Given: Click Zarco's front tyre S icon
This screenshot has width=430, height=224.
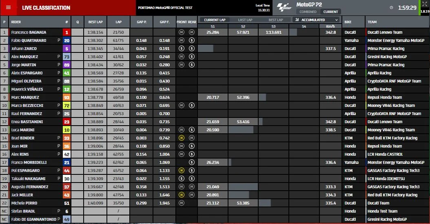Looking at the screenshot, I should [181, 49].
